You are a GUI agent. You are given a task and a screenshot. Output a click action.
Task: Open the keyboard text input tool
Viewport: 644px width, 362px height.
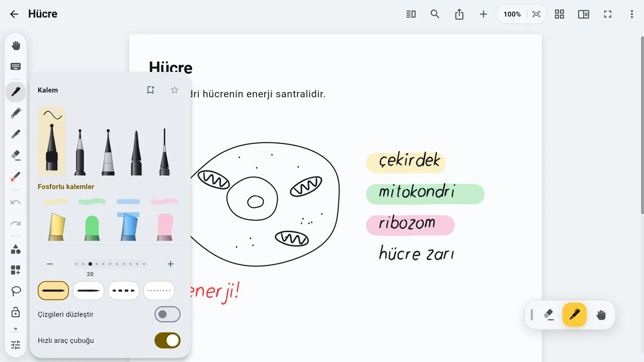coord(16,66)
